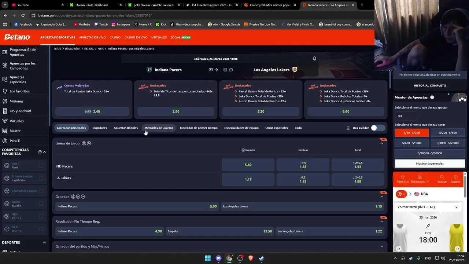Open Virtuales in the sidebar
The height and width of the screenshot is (264, 469).
click(16, 121)
